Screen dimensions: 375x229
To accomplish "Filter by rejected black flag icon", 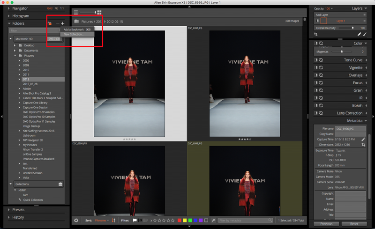I will 140,221.
